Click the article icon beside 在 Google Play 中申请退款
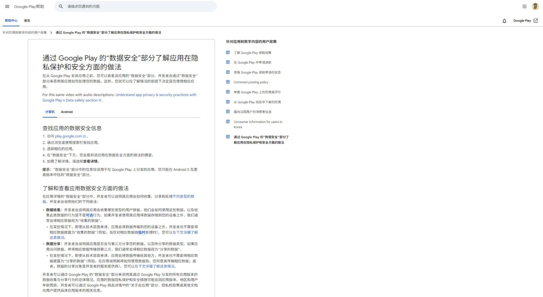 tap(228, 62)
